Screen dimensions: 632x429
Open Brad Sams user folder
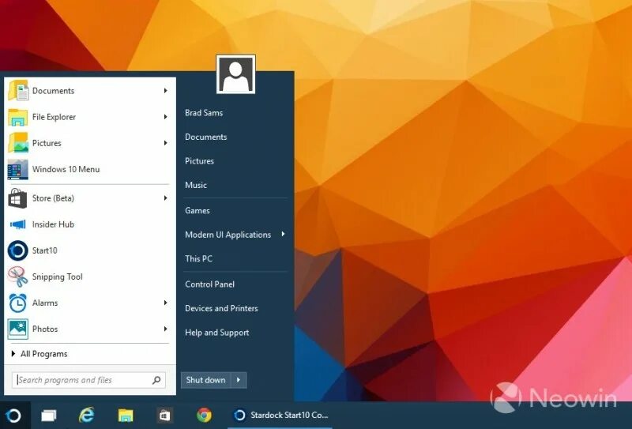[x=204, y=113]
